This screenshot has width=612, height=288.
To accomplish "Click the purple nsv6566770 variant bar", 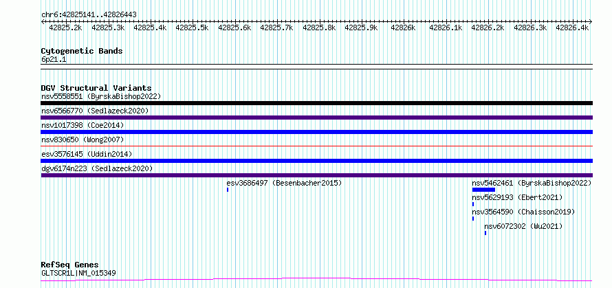I will coord(317,118).
